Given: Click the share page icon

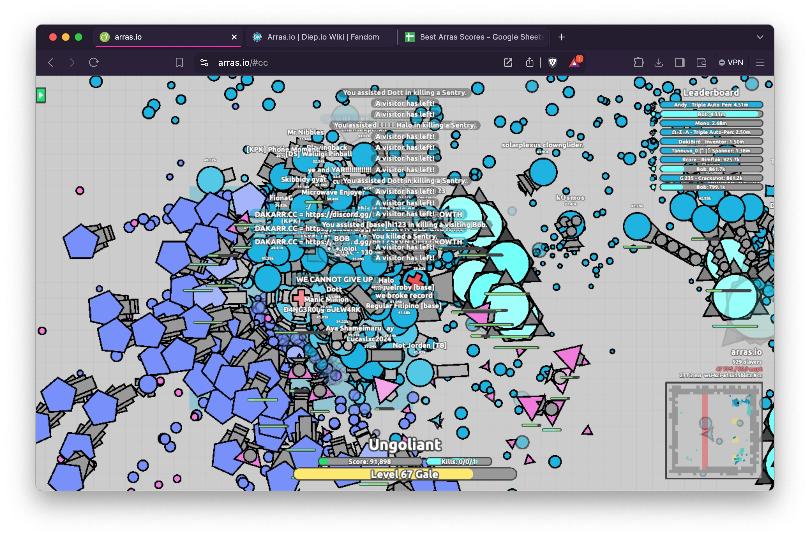Looking at the screenshot, I should (x=530, y=63).
